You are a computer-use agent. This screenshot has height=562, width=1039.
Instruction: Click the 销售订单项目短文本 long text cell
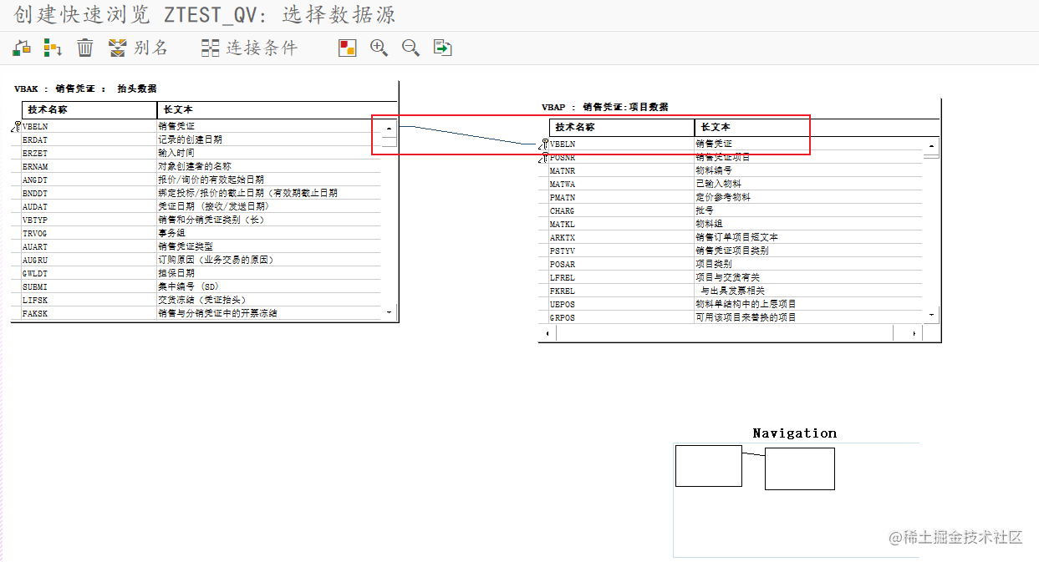(x=809, y=237)
